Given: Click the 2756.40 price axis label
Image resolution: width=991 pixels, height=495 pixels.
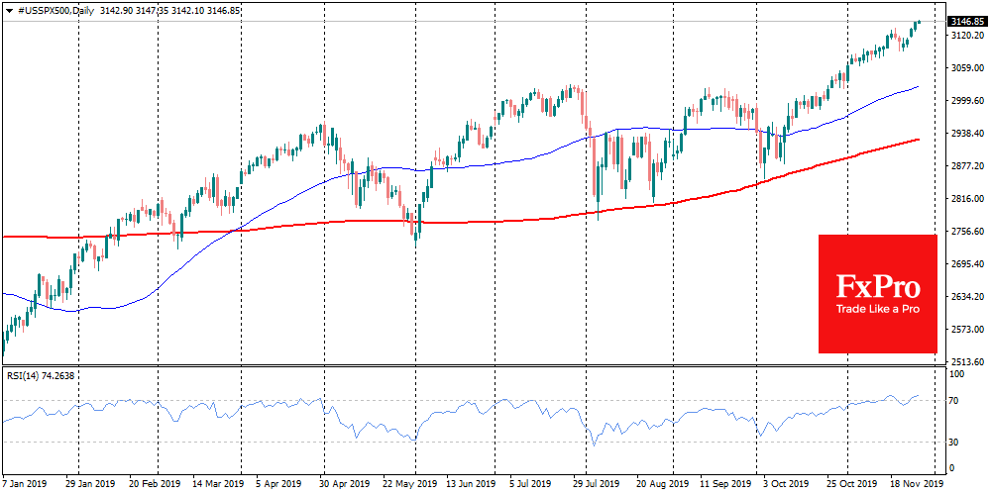Looking at the screenshot, I should coord(965,232).
